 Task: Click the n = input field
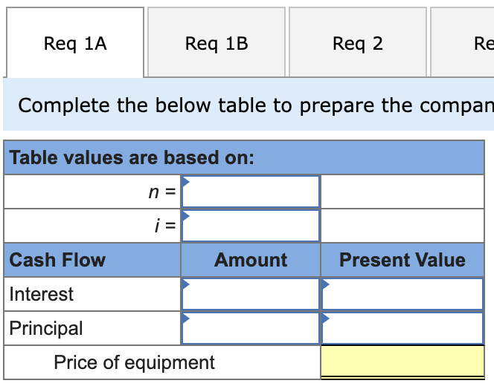(x=251, y=192)
